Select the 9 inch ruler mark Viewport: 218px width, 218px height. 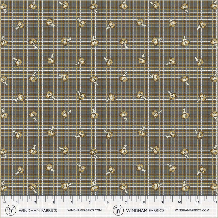[162, 202]
